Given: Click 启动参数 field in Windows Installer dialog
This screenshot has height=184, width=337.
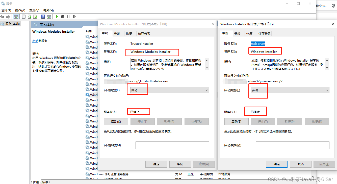Looking at the screenshot, I should (293, 145).
